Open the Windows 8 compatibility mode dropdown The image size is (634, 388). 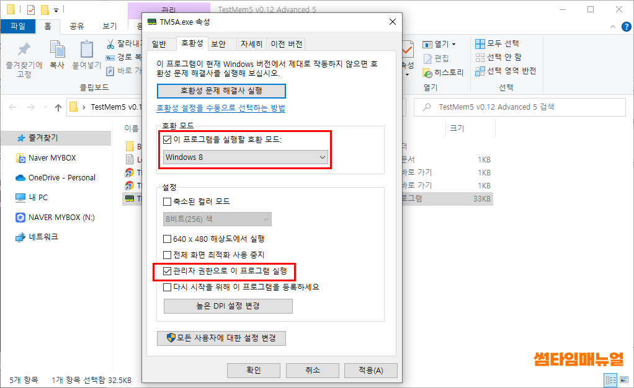tap(246, 157)
